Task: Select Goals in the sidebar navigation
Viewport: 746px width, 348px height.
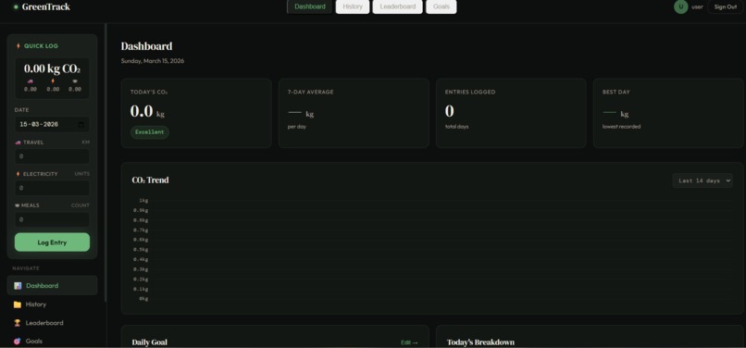Action: (x=52, y=341)
